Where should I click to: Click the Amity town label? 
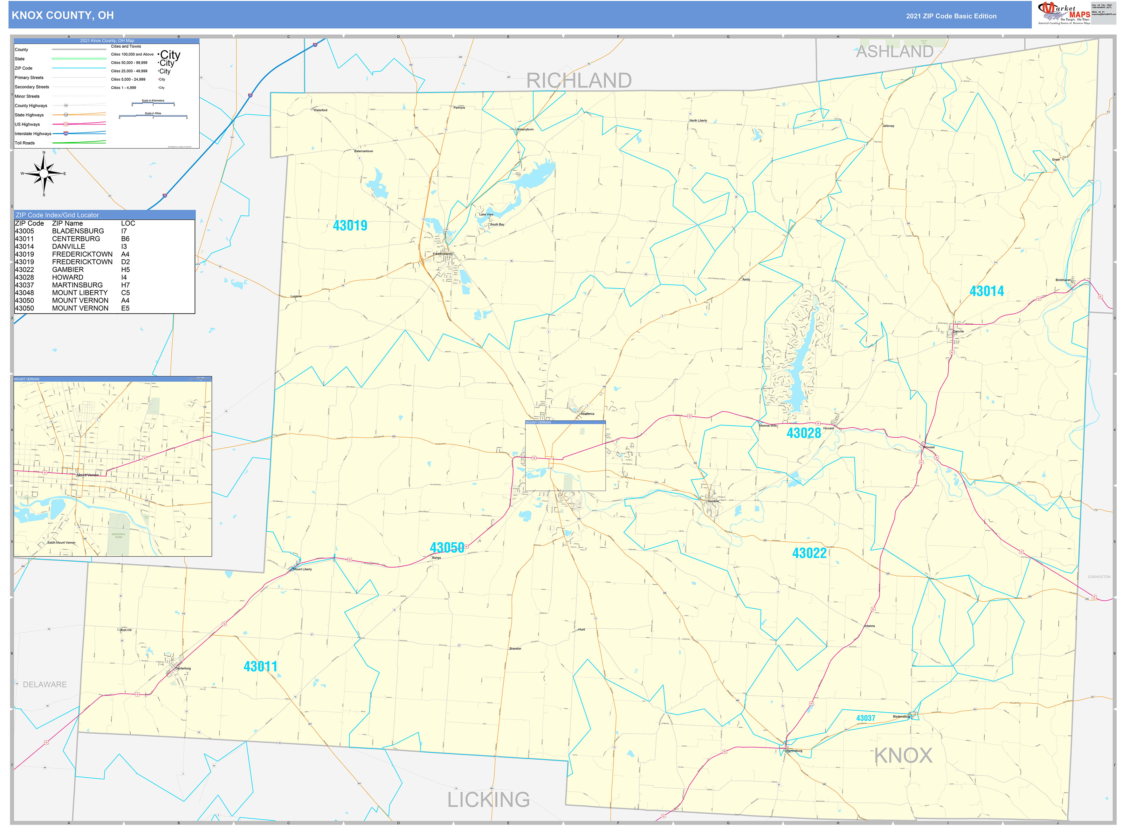(746, 280)
